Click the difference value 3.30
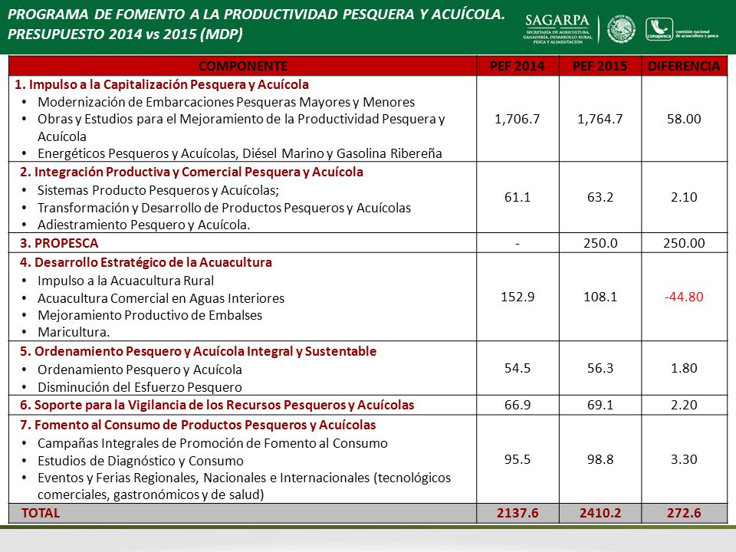This screenshot has width=736, height=552. (684, 459)
